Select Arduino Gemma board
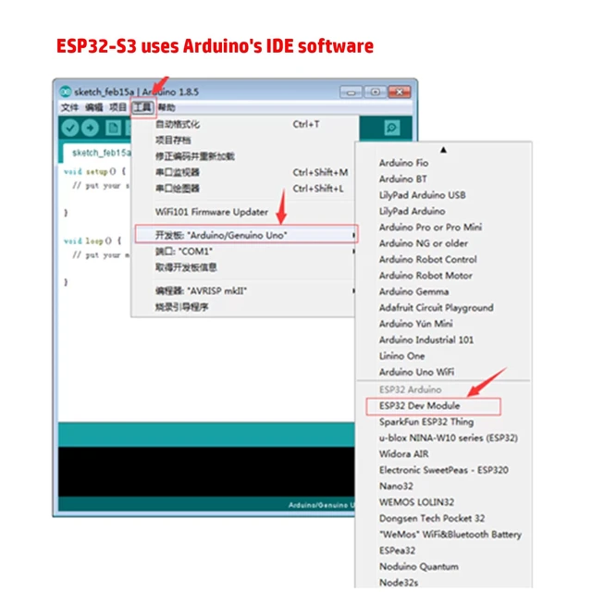 (444, 292)
